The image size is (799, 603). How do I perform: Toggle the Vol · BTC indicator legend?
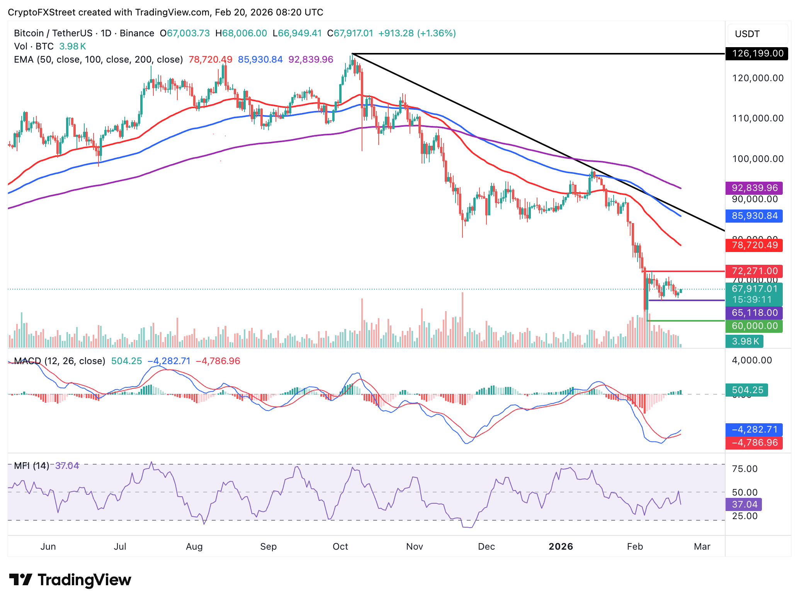[x=34, y=46]
